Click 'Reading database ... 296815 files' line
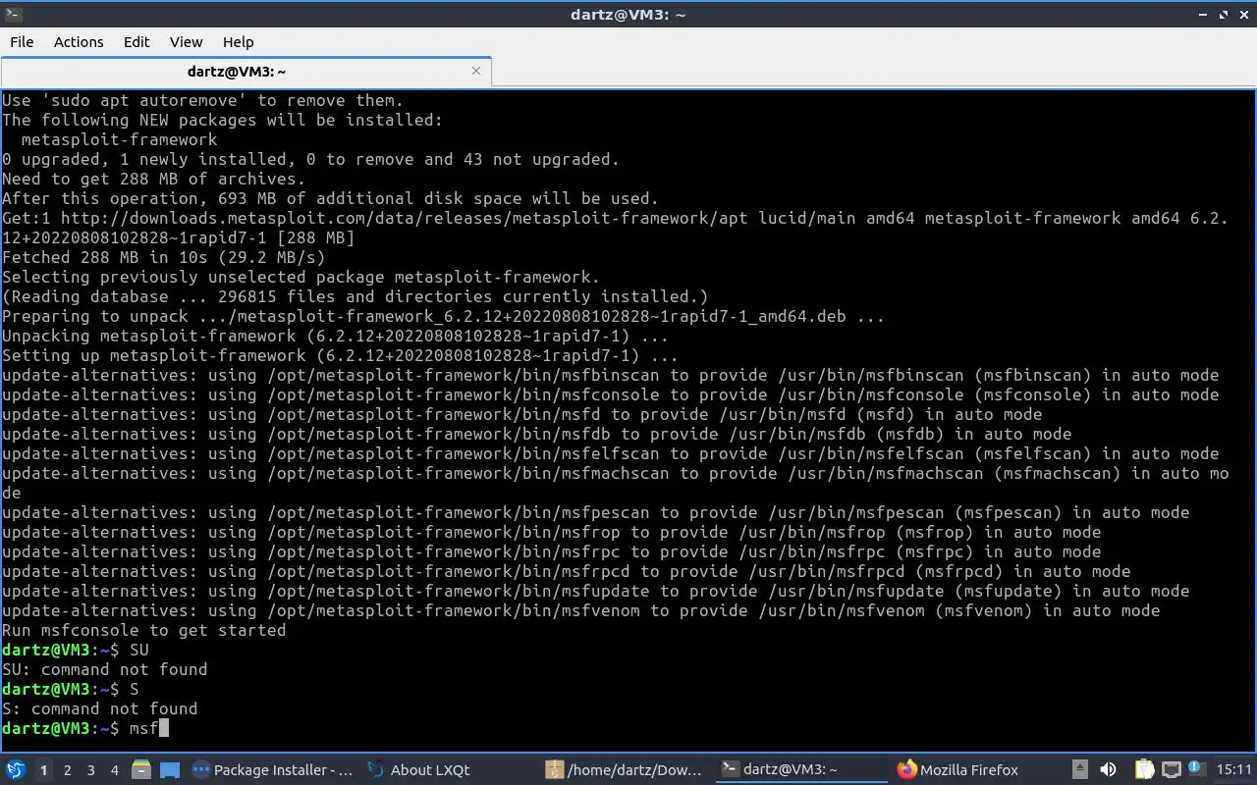Image resolution: width=1257 pixels, height=785 pixels. [x=355, y=296]
